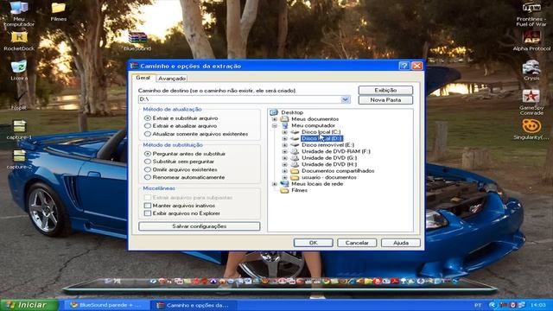Viewport: 553px width, 311px height.
Task: Click the Exibição button
Action: [x=385, y=90]
